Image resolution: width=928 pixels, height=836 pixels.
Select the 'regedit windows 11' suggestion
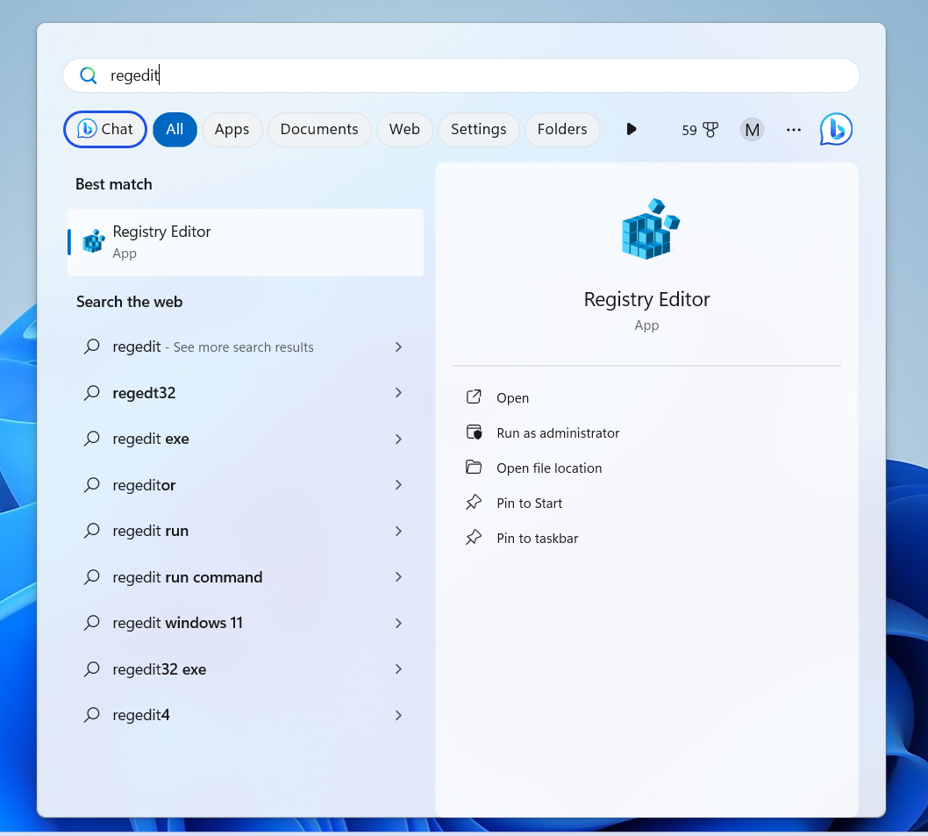point(246,623)
